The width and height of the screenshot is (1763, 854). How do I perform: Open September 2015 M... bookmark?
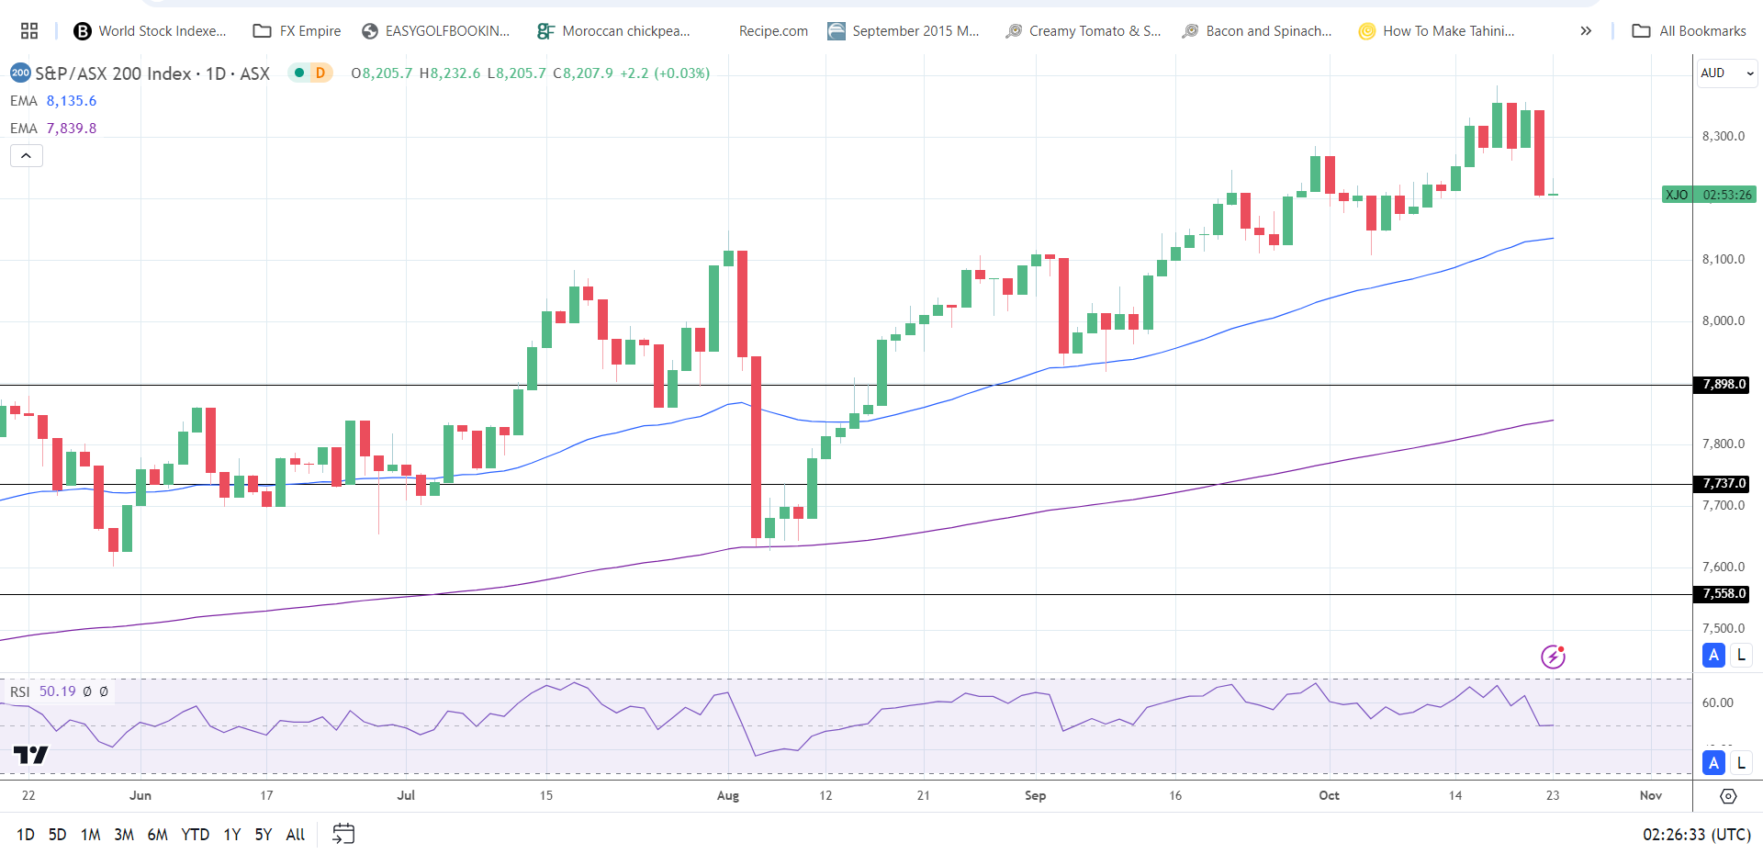click(904, 31)
